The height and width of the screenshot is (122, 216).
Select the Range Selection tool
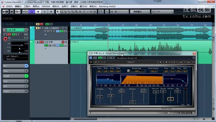[x=62, y=12]
